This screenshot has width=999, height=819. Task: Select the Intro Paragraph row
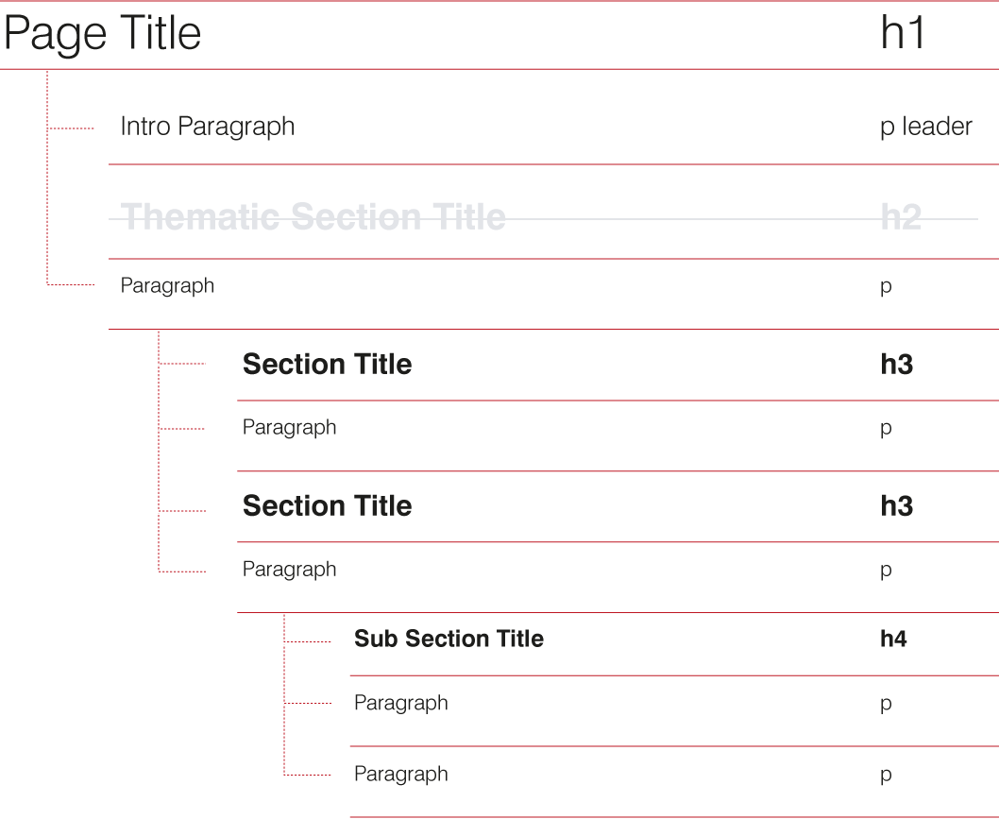pyautogui.click(x=207, y=127)
